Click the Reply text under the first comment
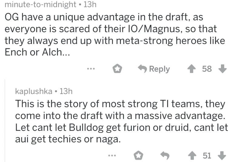234x162 pixels. pyautogui.click(x=159, y=69)
